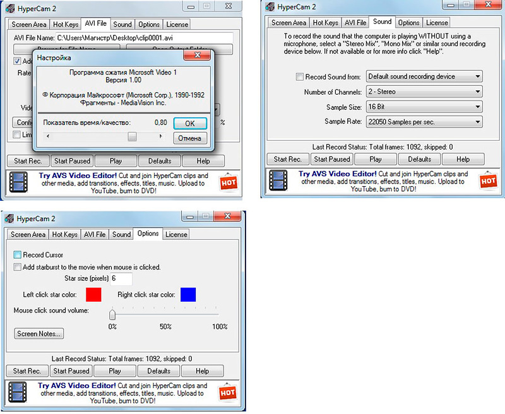
Task: Click the "50%" volume scale label
Action: (165, 327)
